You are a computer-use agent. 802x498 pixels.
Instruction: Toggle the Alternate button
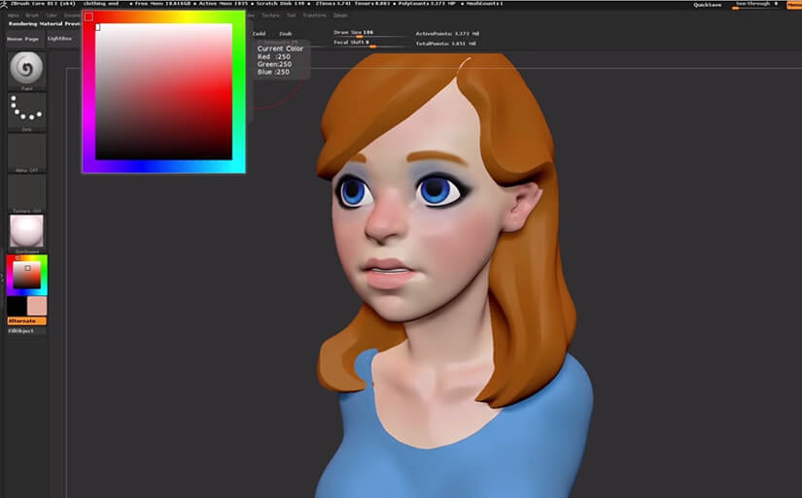click(x=26, y=320)
